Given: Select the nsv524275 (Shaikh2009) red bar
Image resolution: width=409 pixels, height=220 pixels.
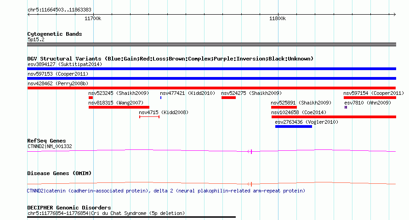Looking at the screenshot, I should point(228,98).
